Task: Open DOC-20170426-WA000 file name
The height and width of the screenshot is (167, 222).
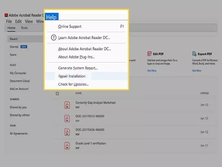Action: click(x=90, y=130)
